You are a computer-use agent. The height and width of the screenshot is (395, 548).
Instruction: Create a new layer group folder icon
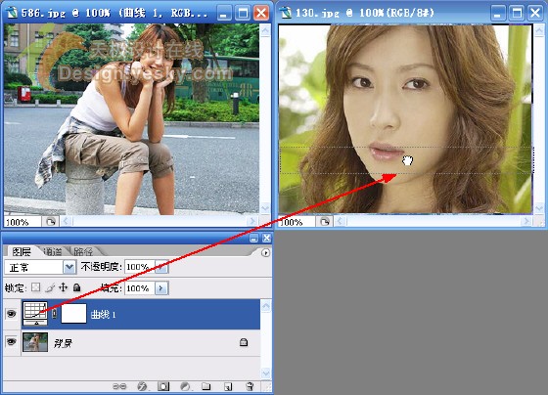click(x=206, y=386)
